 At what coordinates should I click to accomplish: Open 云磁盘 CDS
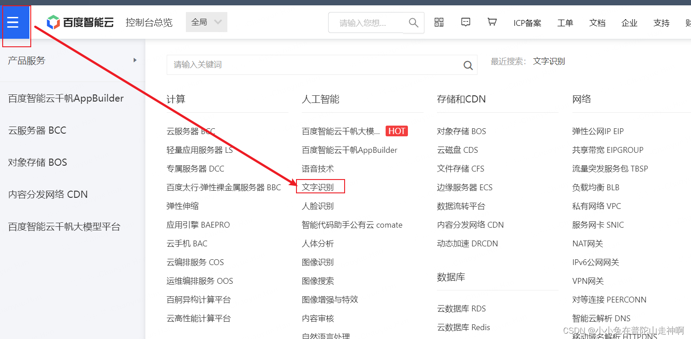coord(457,150)
